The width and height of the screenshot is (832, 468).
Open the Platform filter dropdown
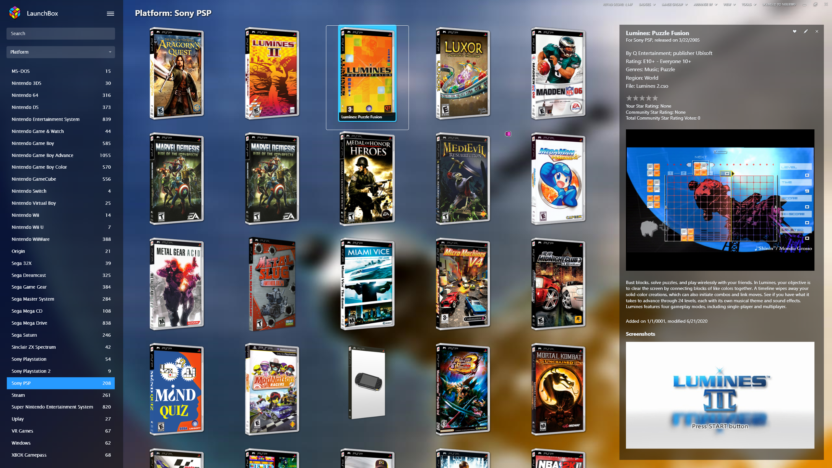point(61,52)
